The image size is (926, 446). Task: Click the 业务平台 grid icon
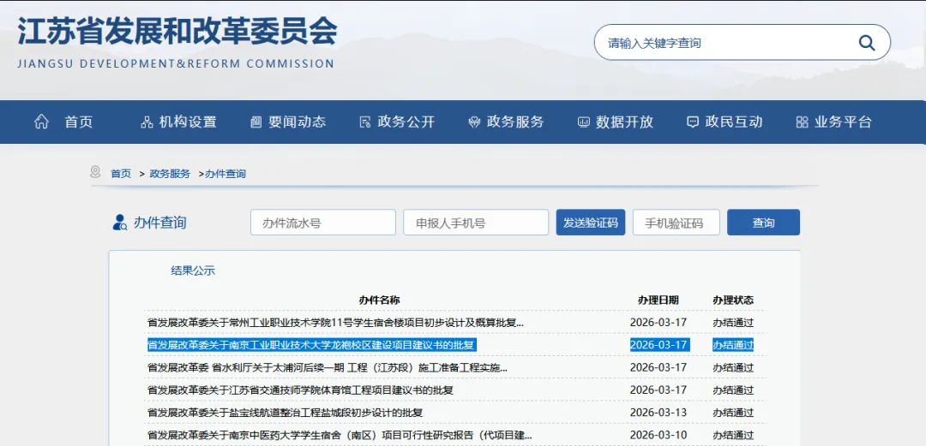pos(802,122)
